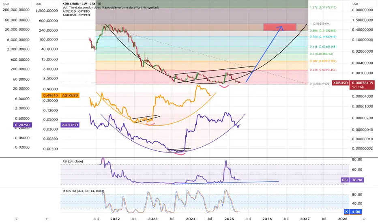Click the Z scale button at bottom
This screenshot has height=223, width=378.
pos(46,219)
